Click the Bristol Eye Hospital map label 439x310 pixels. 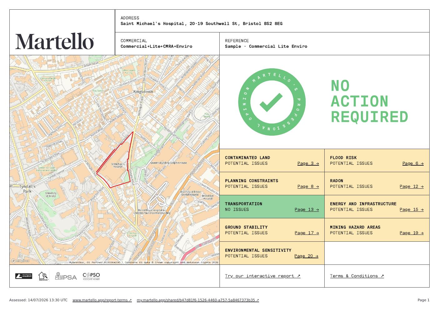pos(207,197)
